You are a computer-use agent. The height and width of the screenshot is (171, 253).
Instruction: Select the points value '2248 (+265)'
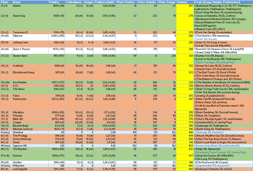coord(58,36)
